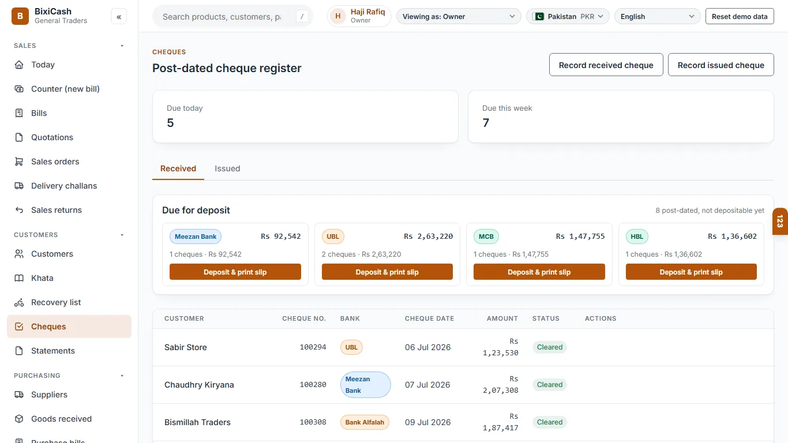Collapse the SALES section arrow
This screenshot has width=788, height=443.
coord(122,46)
